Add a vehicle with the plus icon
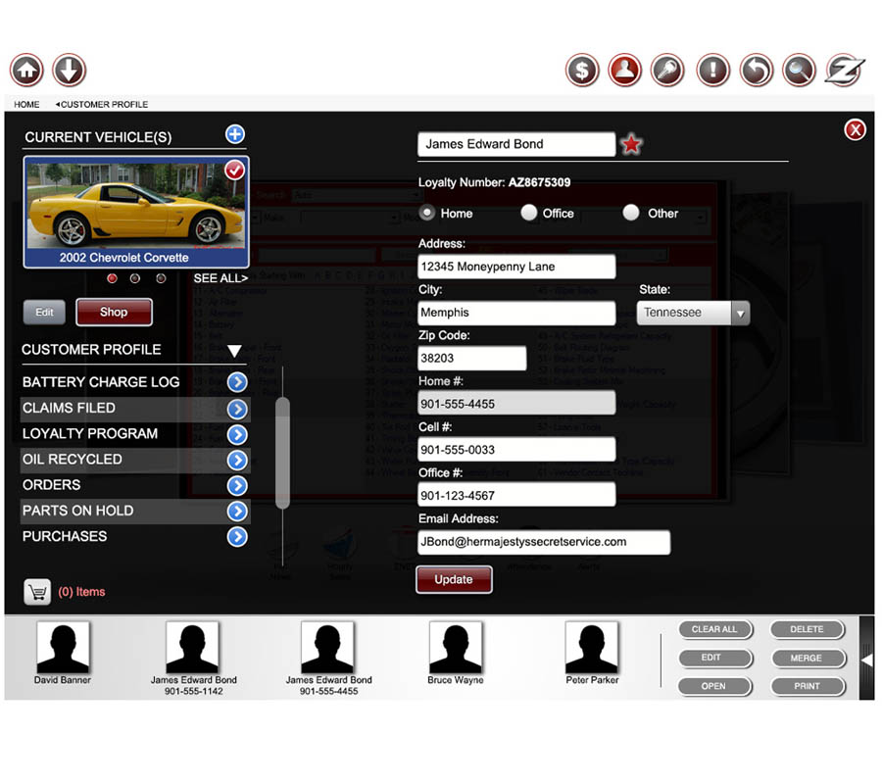The image size is (882, 784). [235, 135]
